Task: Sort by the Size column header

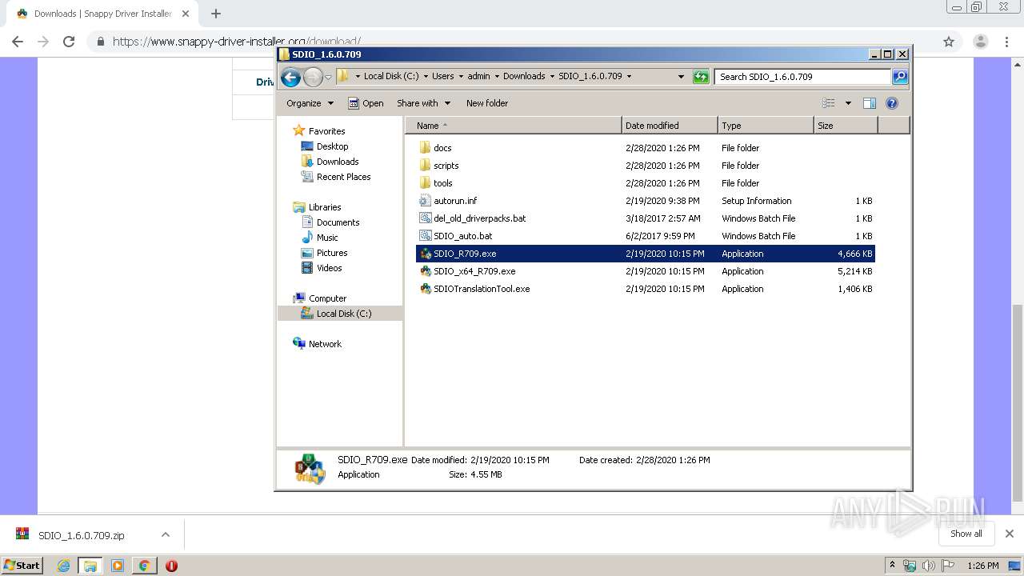Action: 846,126
